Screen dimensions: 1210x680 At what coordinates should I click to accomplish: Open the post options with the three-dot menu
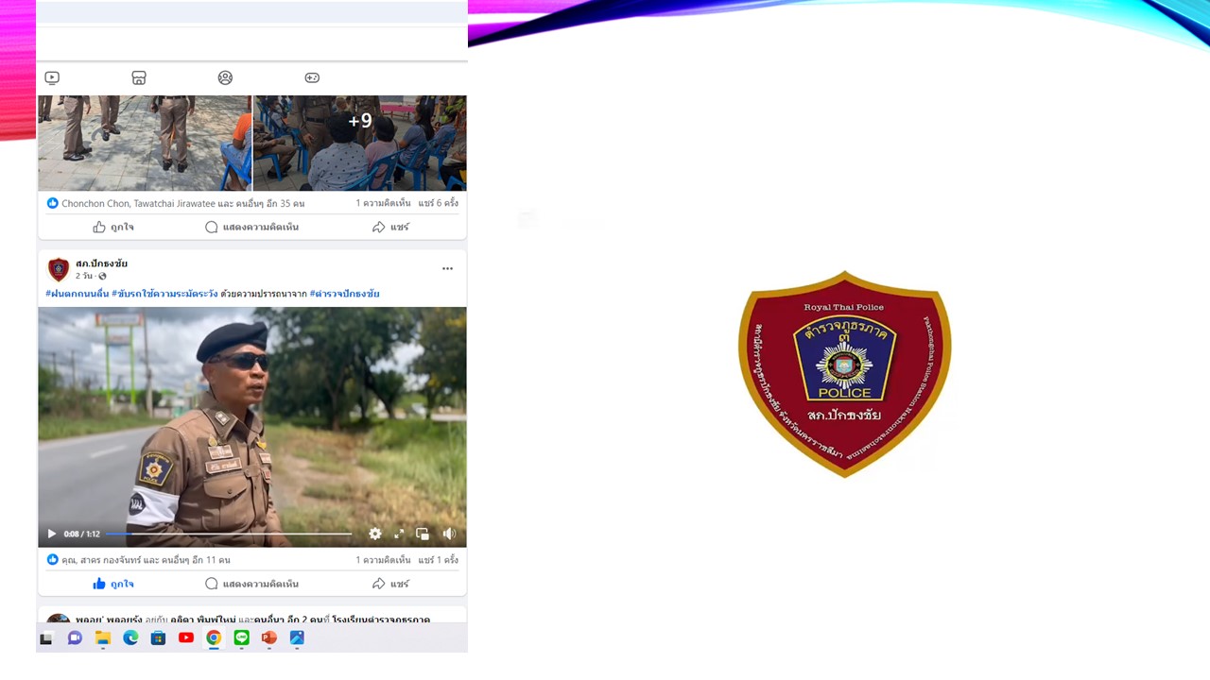tap(447, 268)
